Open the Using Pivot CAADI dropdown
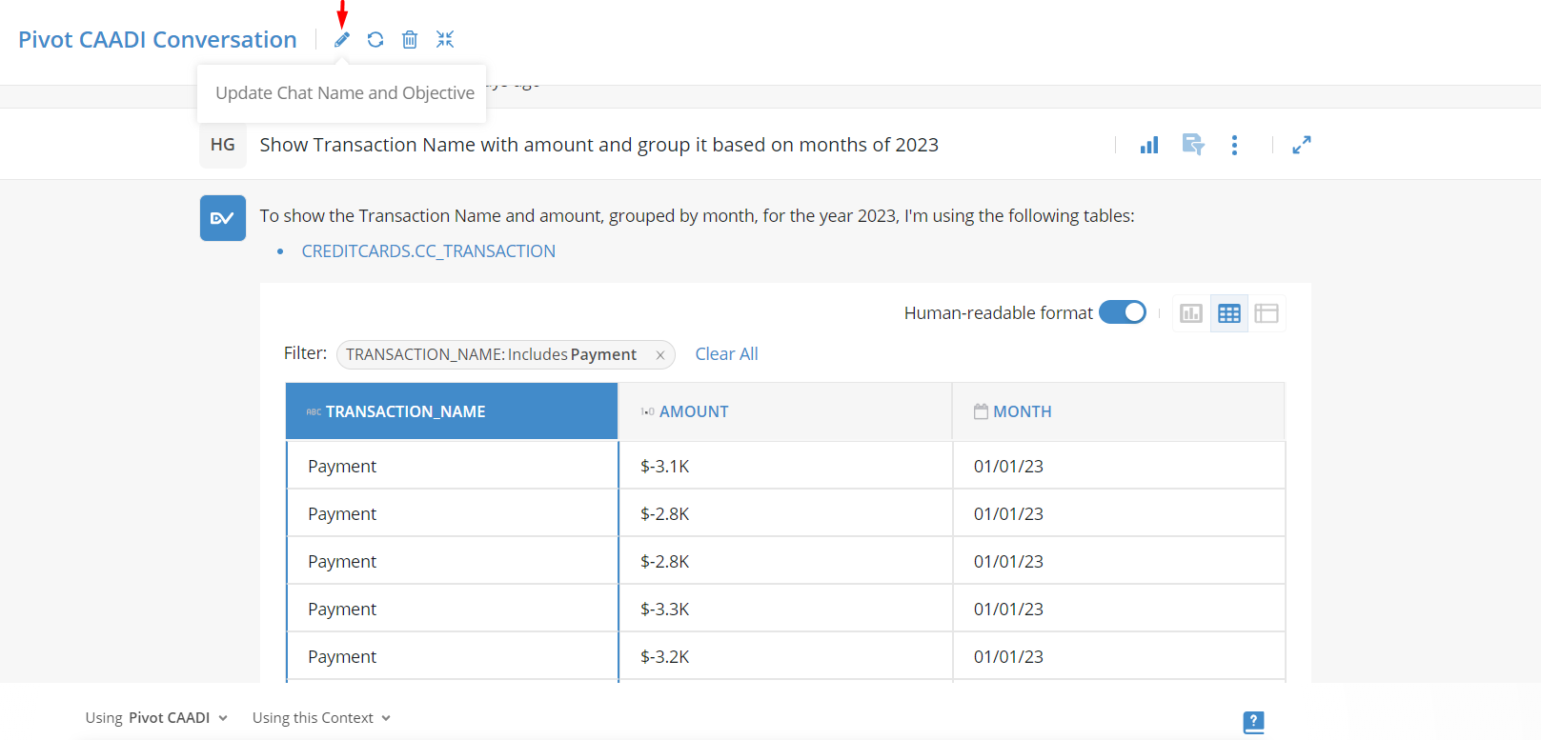 click(156, 718)
